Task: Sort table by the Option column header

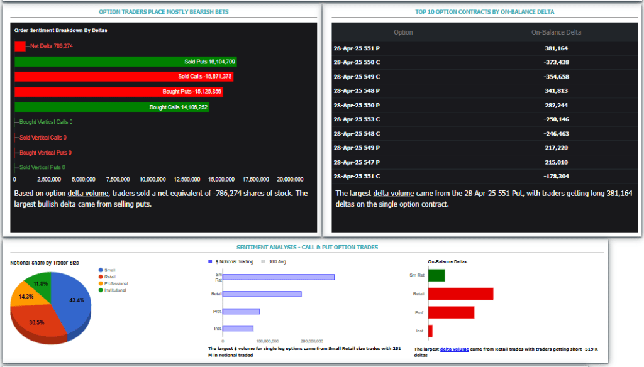Action: click(403, 32)
